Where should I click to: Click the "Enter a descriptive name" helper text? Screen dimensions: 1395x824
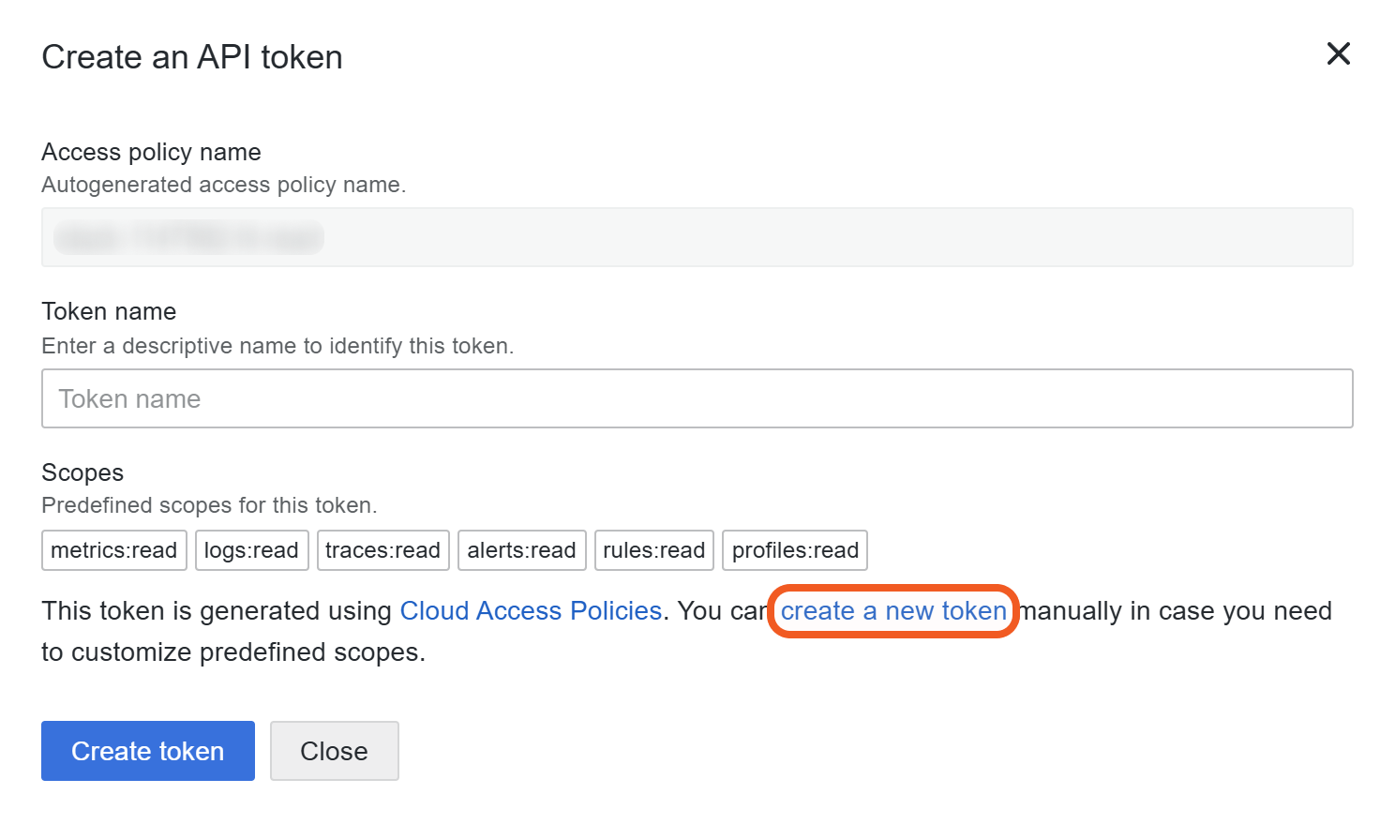[277, 346]
